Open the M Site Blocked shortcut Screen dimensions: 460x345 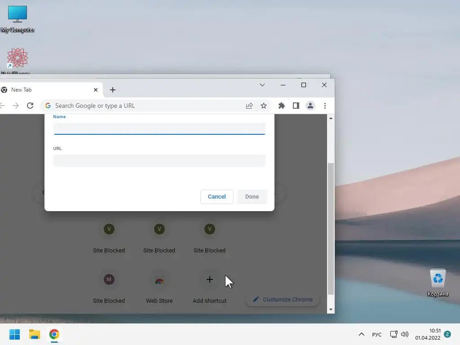(x=109, y=287)
